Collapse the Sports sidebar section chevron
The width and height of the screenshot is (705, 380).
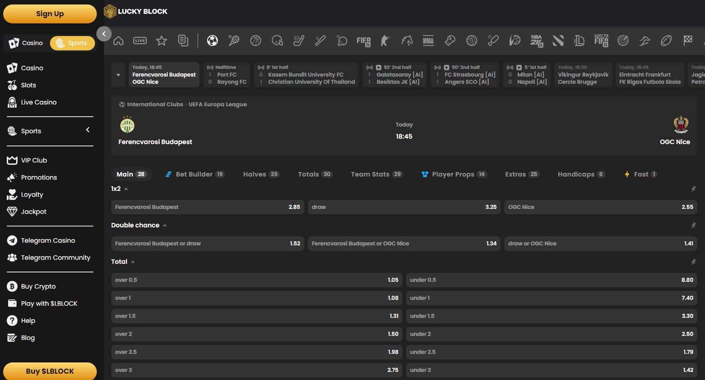coord(88,130)
